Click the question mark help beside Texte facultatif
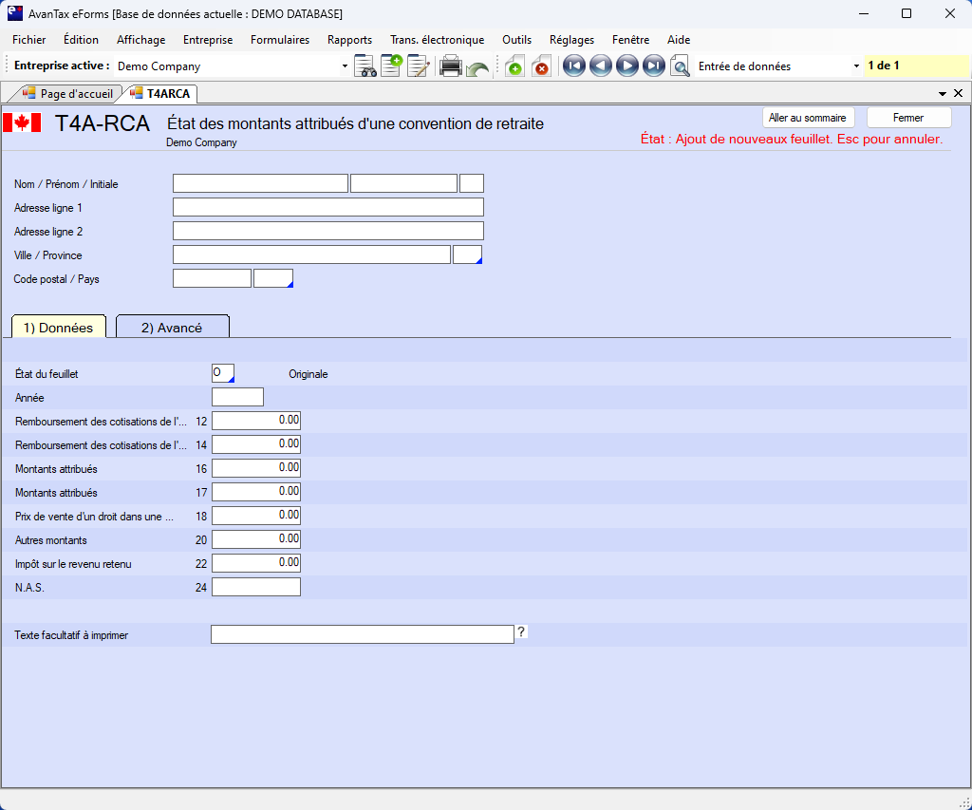The image size is (972, 810). 521,631
